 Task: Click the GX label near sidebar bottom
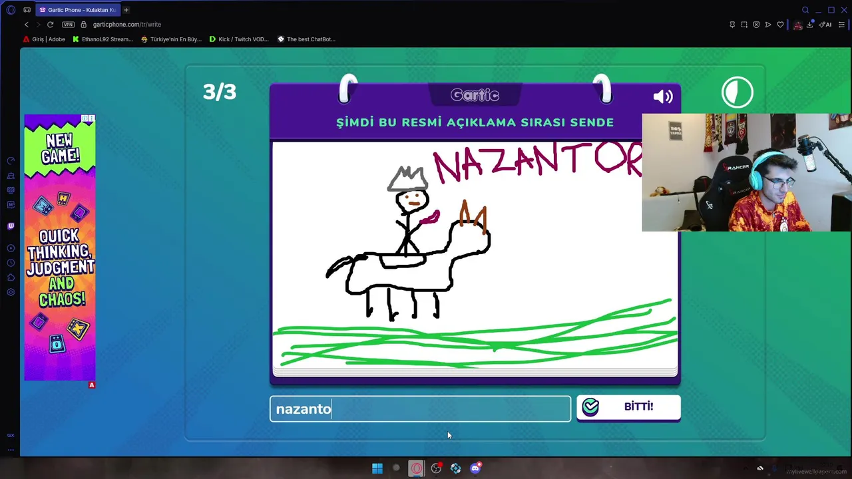11,435
